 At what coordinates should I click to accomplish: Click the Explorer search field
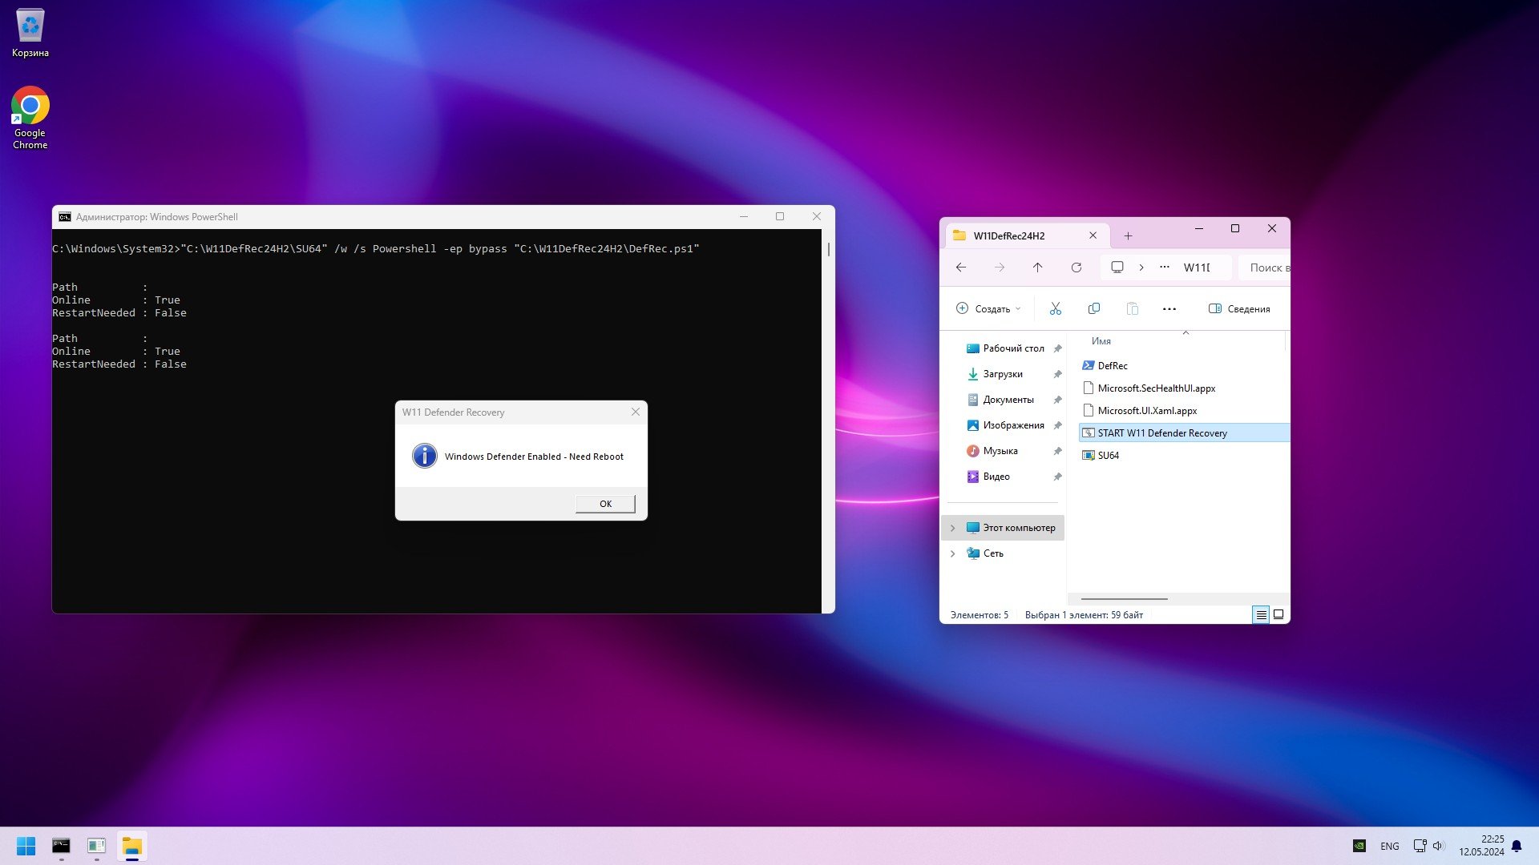click(x=1266, y=268)
